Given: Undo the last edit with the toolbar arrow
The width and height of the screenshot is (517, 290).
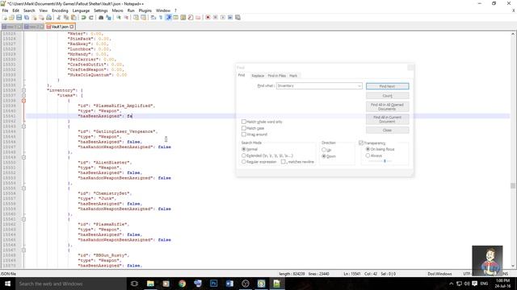Looking at the screenshot, I should pyautogui.click(x=84, y=18).
